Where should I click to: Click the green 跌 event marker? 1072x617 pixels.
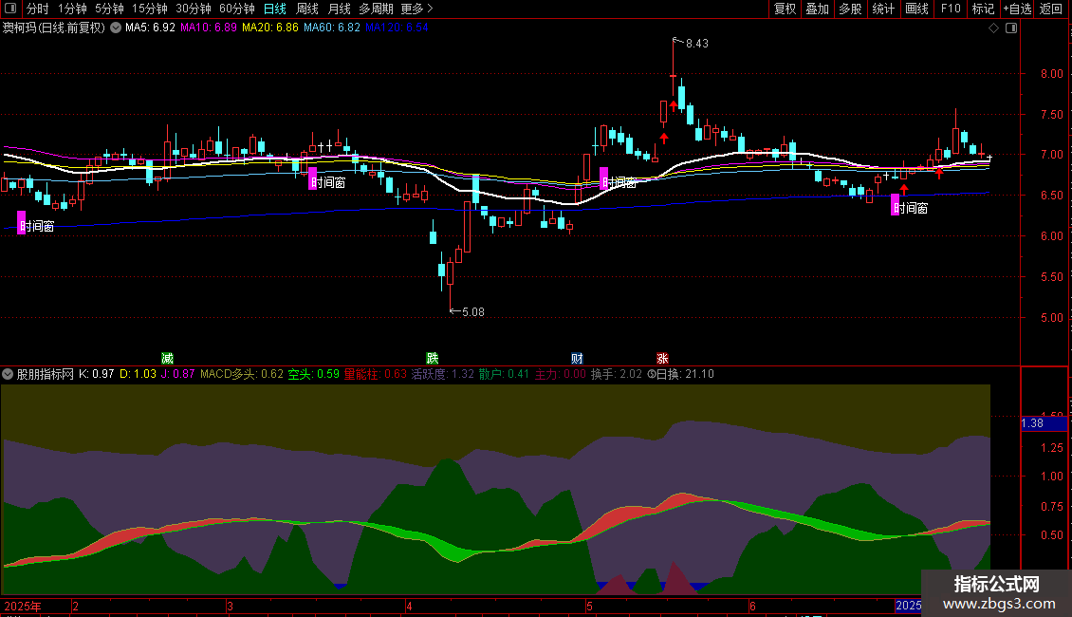coord(432,359)
